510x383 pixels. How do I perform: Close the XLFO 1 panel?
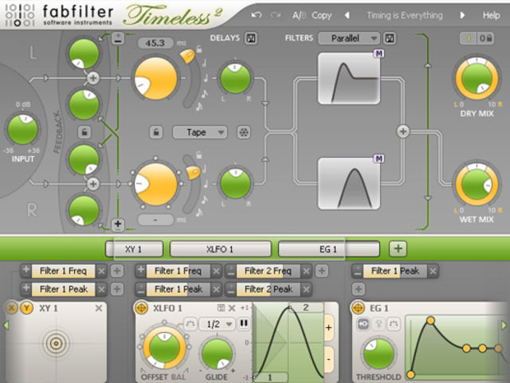(x=232, y=308)
